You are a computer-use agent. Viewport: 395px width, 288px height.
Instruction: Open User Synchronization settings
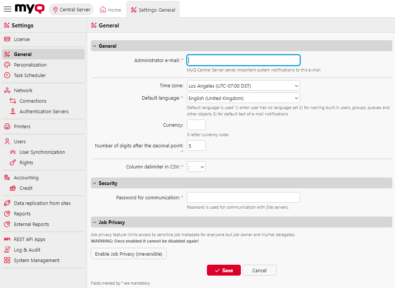[41, 152]
